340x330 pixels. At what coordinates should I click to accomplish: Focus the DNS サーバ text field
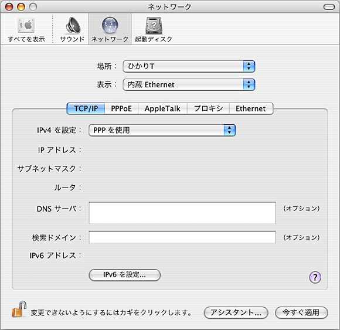[x=182, y=213]
